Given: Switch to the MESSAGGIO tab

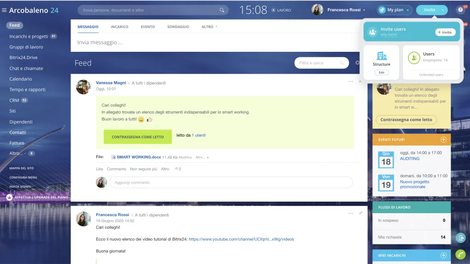Looking at the screenshot, I should coord(88,27).
